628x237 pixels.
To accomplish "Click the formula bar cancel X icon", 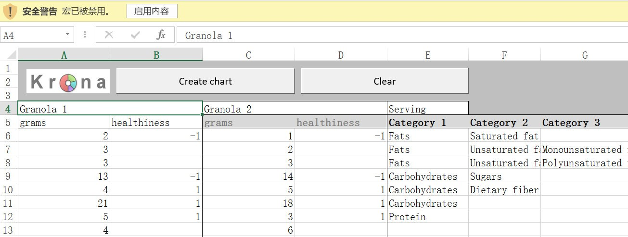I will pyautogui.click(x=109, y=35).
